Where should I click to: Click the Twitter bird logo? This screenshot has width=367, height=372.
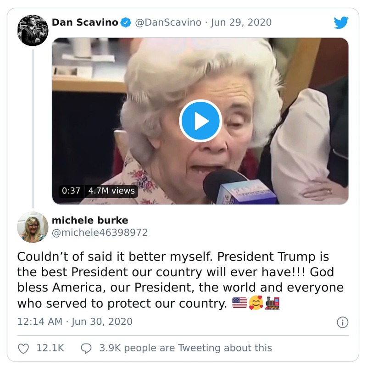pyautogui.click(x=341, y=22)
